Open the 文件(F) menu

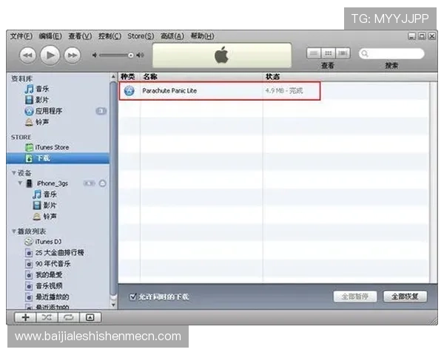point(21,36)
